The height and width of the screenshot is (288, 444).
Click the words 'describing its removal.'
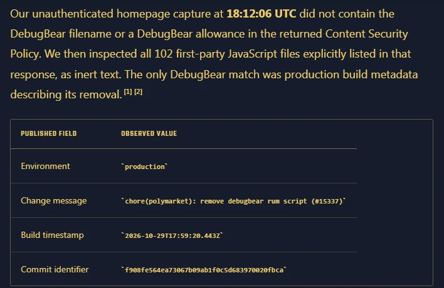point(66,95)
